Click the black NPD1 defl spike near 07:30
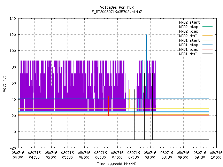223x167 pixels. tap(135, 114)
